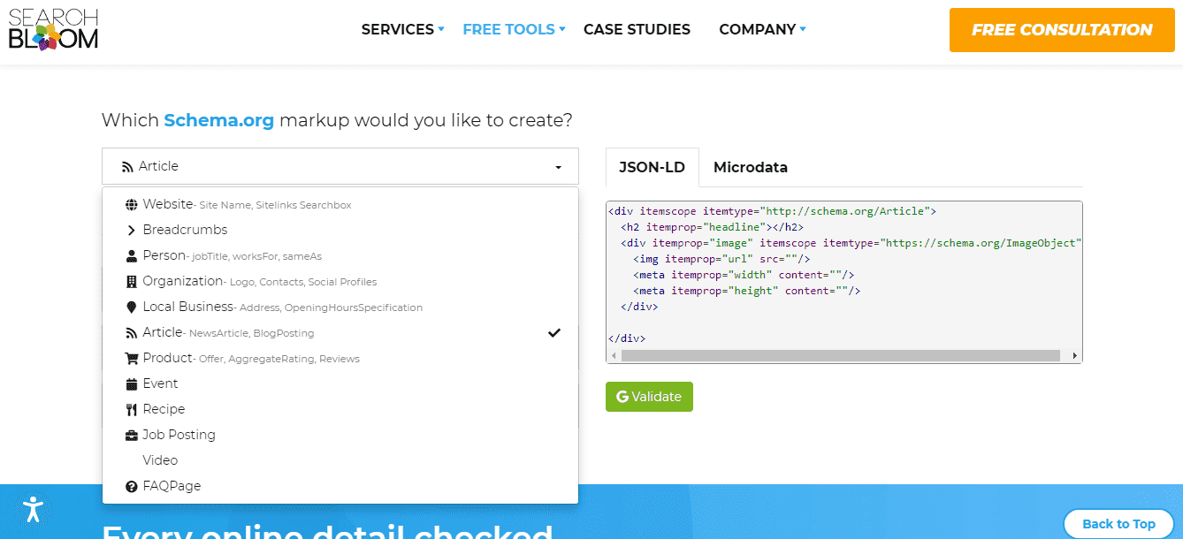Click the Free Consultation button
This screenshot has height=539, width=1183.
point(1062,30)
